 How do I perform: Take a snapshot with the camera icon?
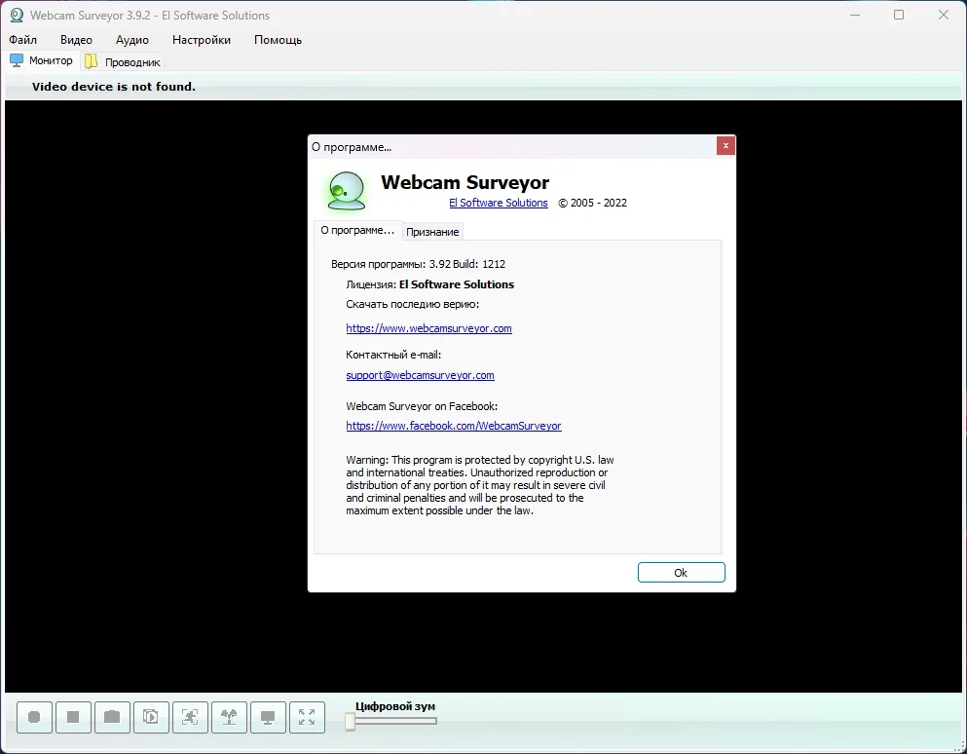pyautogui.click(x=112, y=717)
